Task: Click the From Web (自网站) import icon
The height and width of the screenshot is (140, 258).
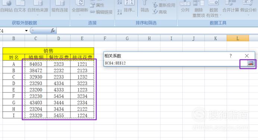Action: 6,3
